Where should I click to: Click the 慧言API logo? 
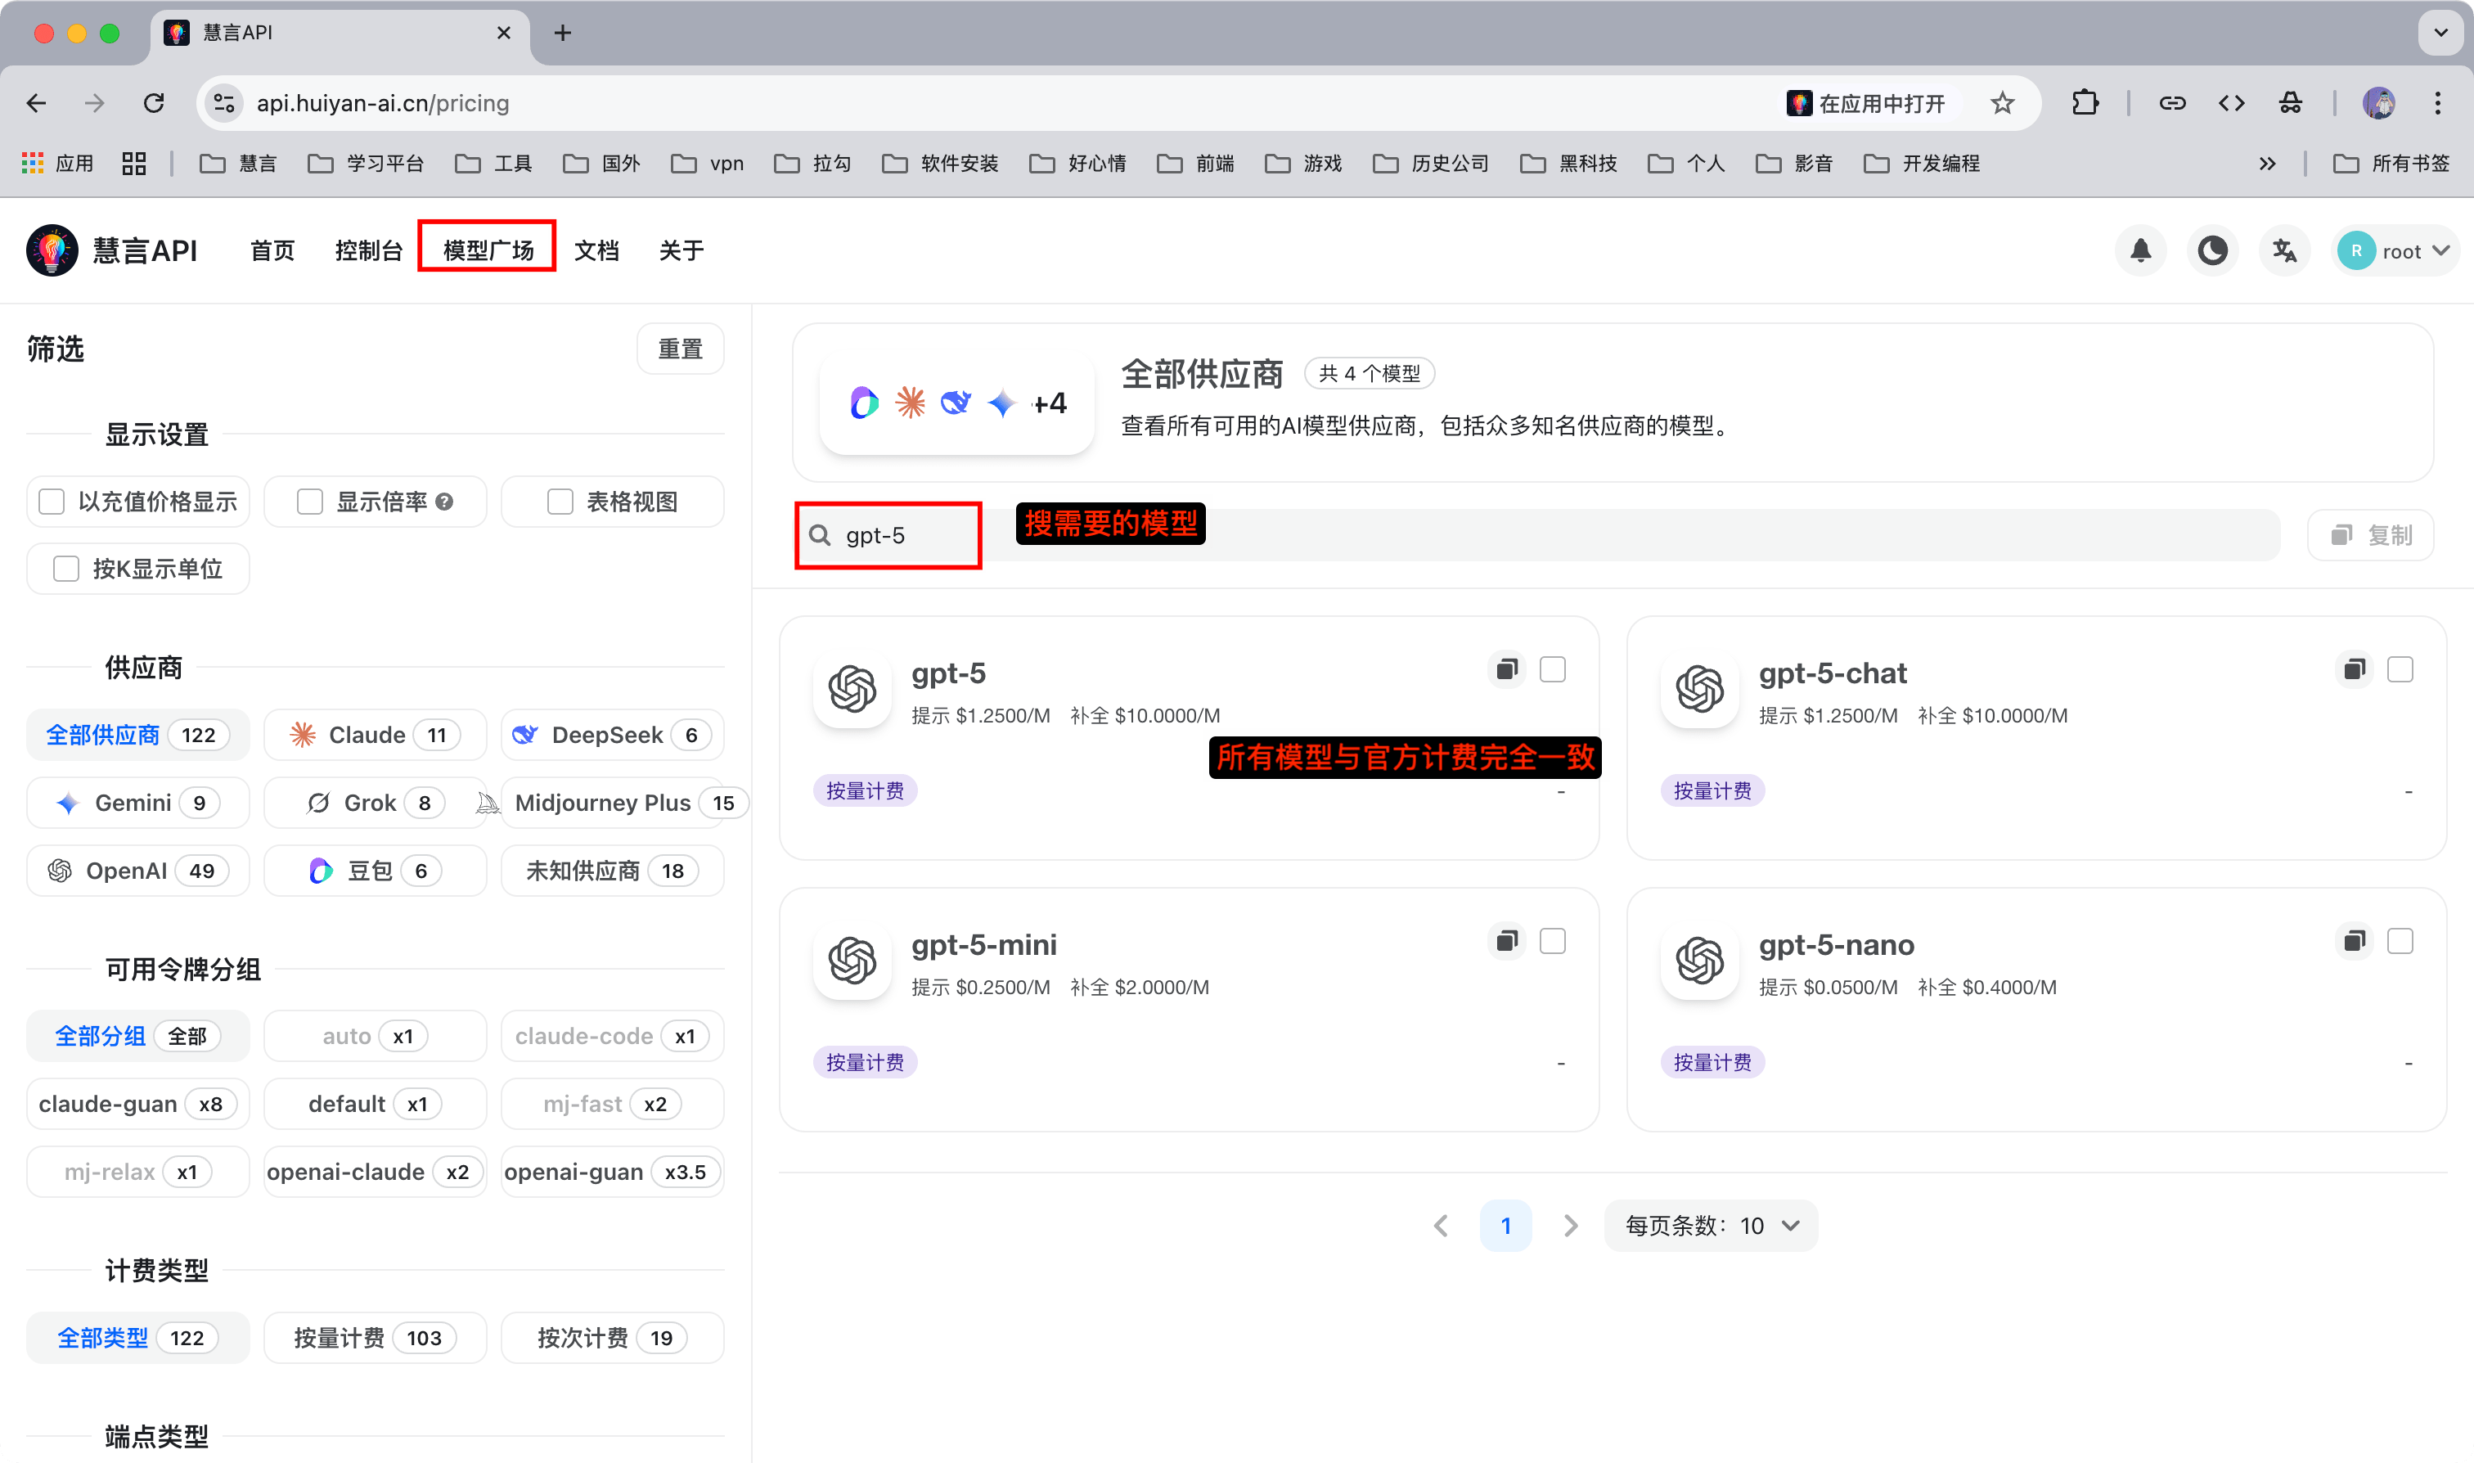coord(52,250)
